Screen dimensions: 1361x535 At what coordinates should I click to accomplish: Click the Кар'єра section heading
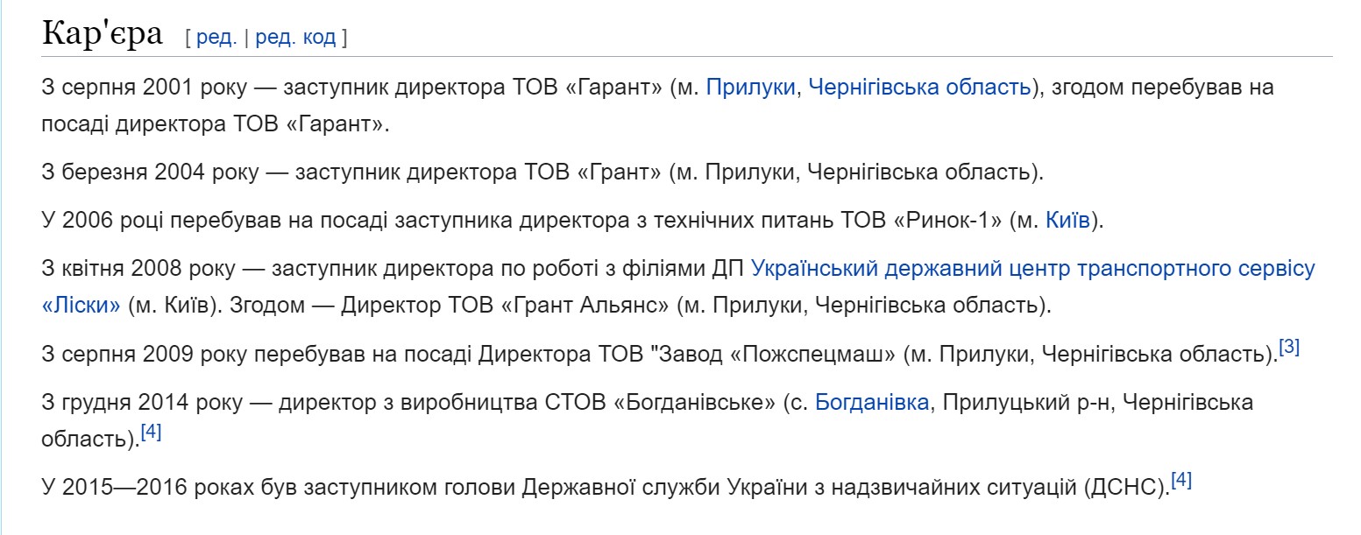pyautogui.click(x=103, y=34)
